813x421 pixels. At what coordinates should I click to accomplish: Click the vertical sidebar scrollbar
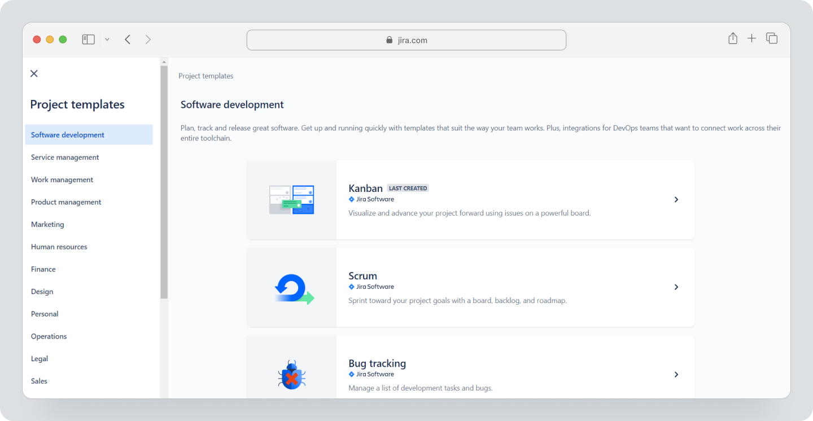click(164, 181)
